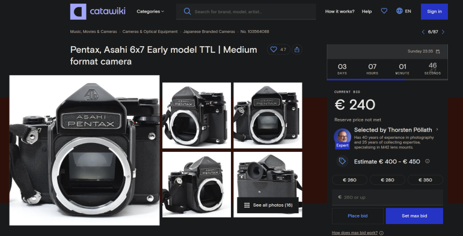Select lot number No. 103564088 text

pos(254,32)
